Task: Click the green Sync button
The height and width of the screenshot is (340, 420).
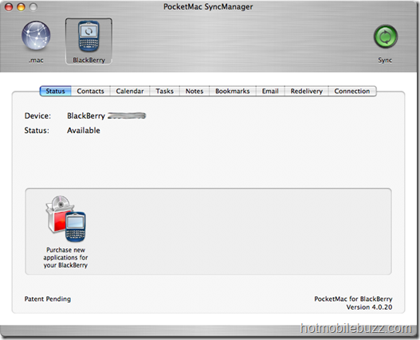Action: tap(385, 37)
